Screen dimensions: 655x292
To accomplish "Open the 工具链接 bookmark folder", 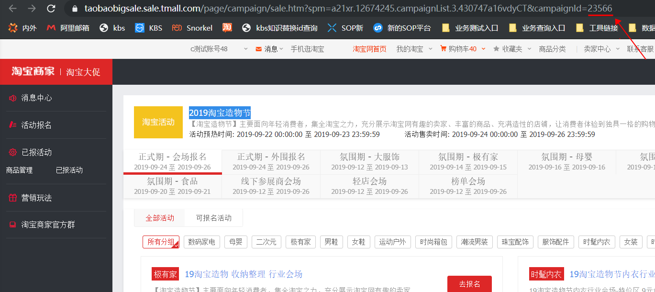I will pos(597,28).
